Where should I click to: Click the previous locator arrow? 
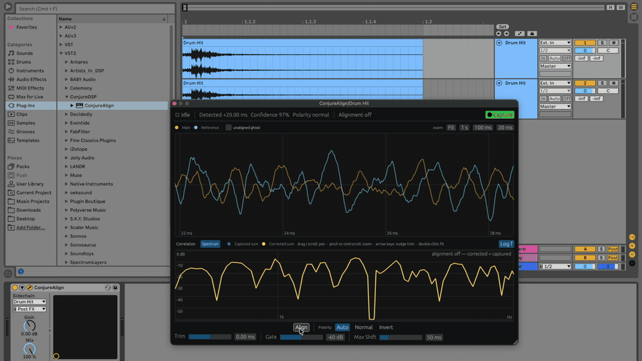tap(499, 33)
